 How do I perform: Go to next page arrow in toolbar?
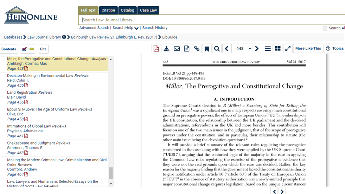tap(257, 48)
